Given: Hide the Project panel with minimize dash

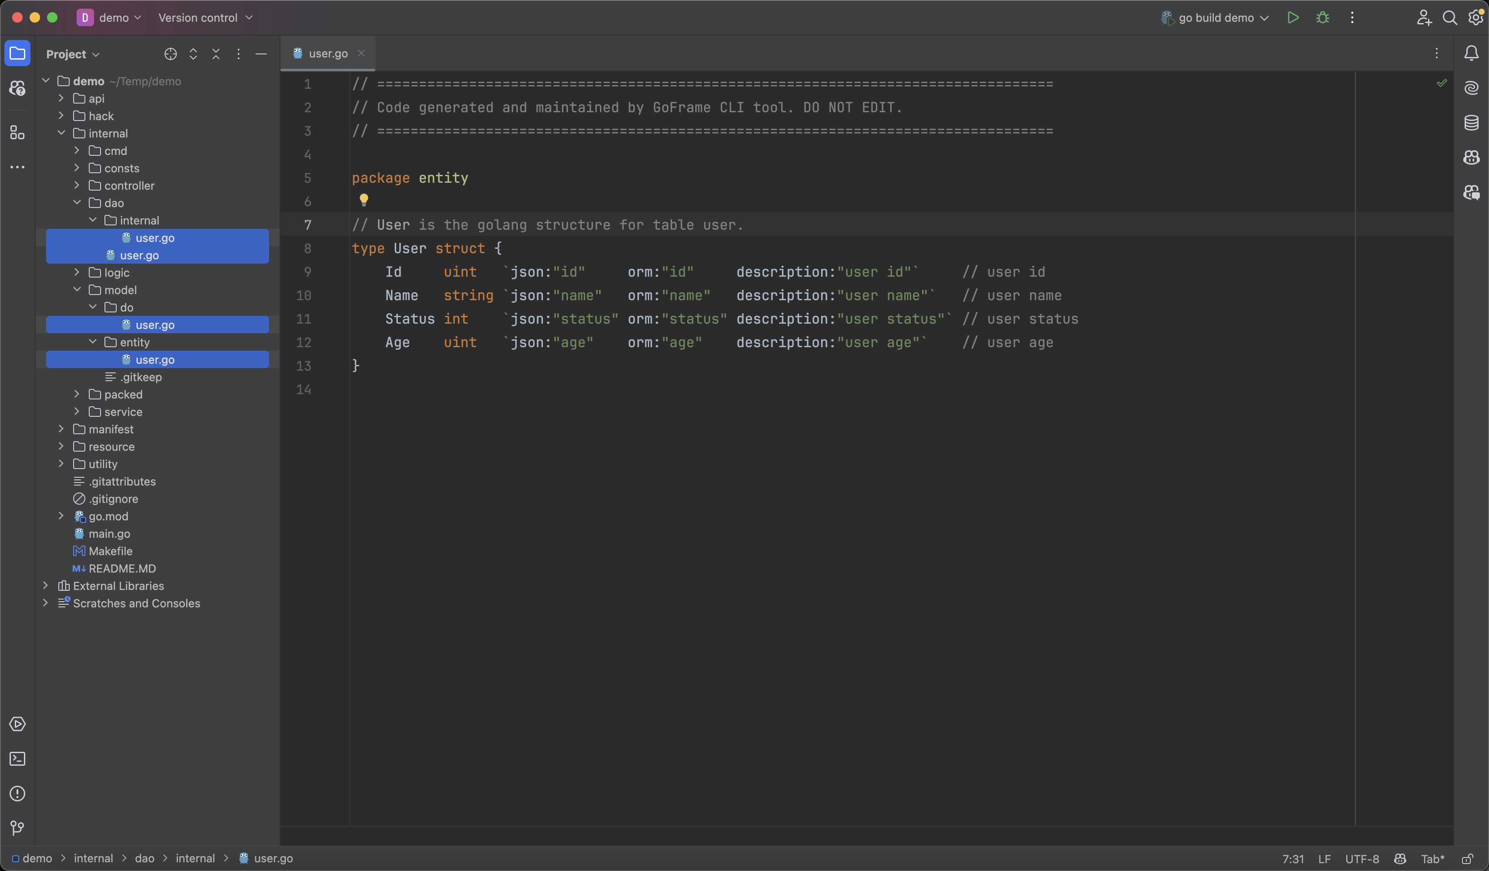Looking at the screenshot, I should click(261, 54).
